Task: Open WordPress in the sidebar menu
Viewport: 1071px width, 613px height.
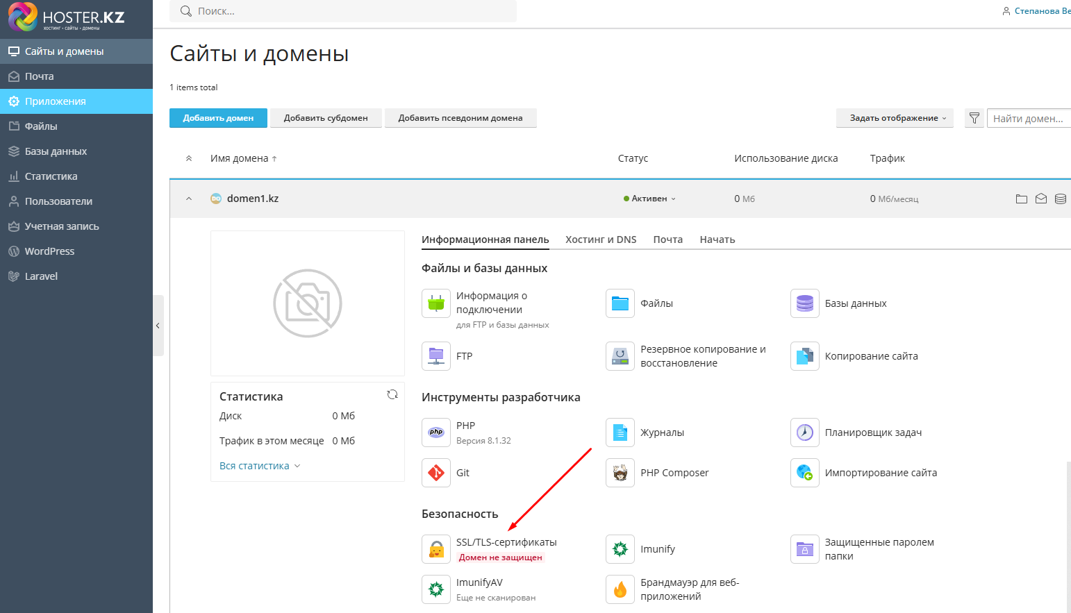Action: (49, 251)
